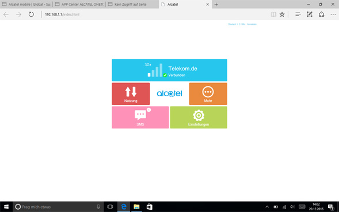Screen dimensions: 339x212
Task: Switch to the APP Center ALCATEL tab
Action: tap(79, 5)
